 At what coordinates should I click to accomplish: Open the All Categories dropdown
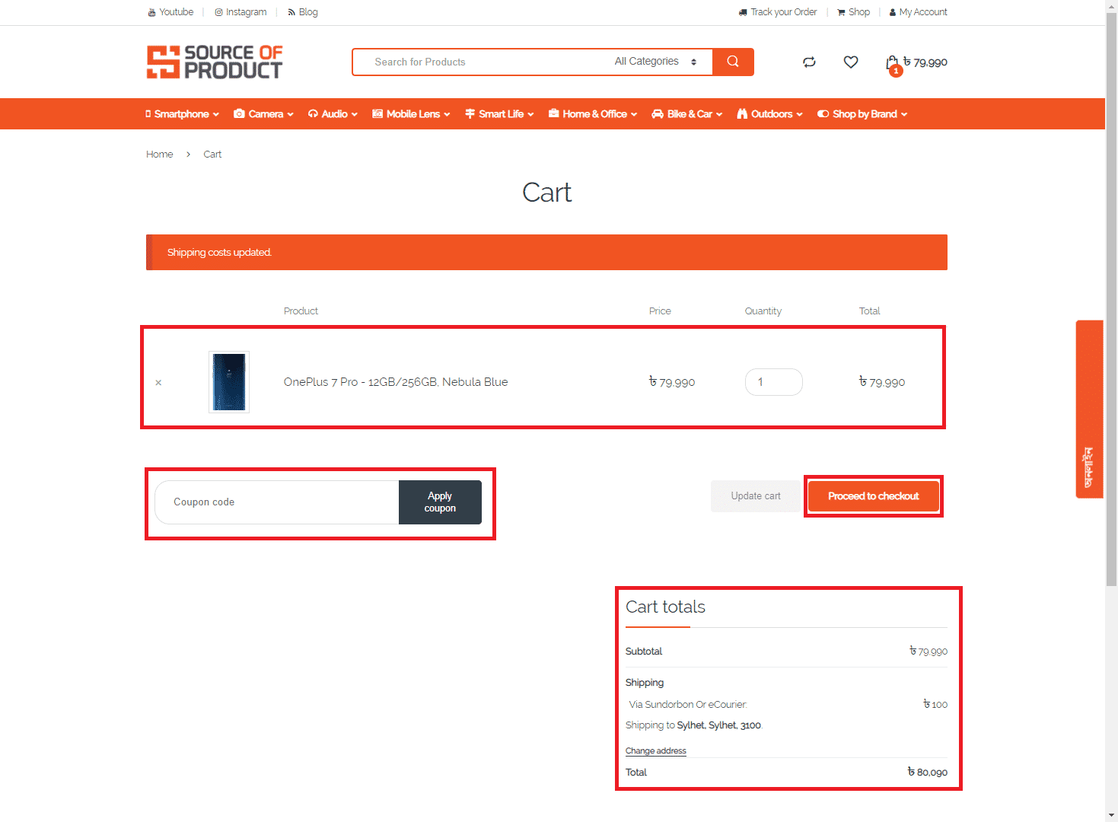(x=656, y=62)
